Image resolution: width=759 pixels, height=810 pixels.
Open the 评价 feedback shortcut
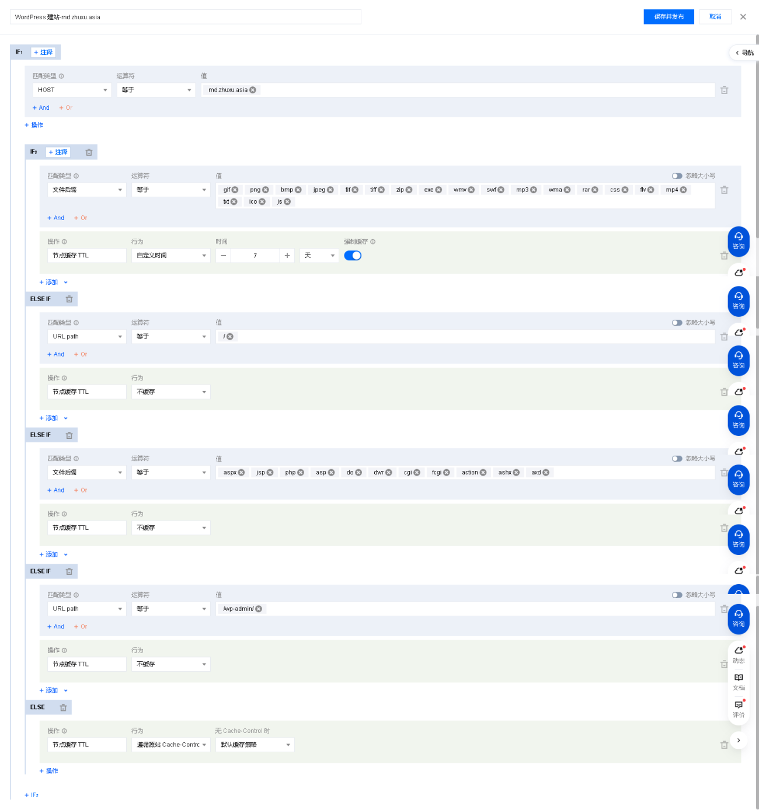[739, 708]
